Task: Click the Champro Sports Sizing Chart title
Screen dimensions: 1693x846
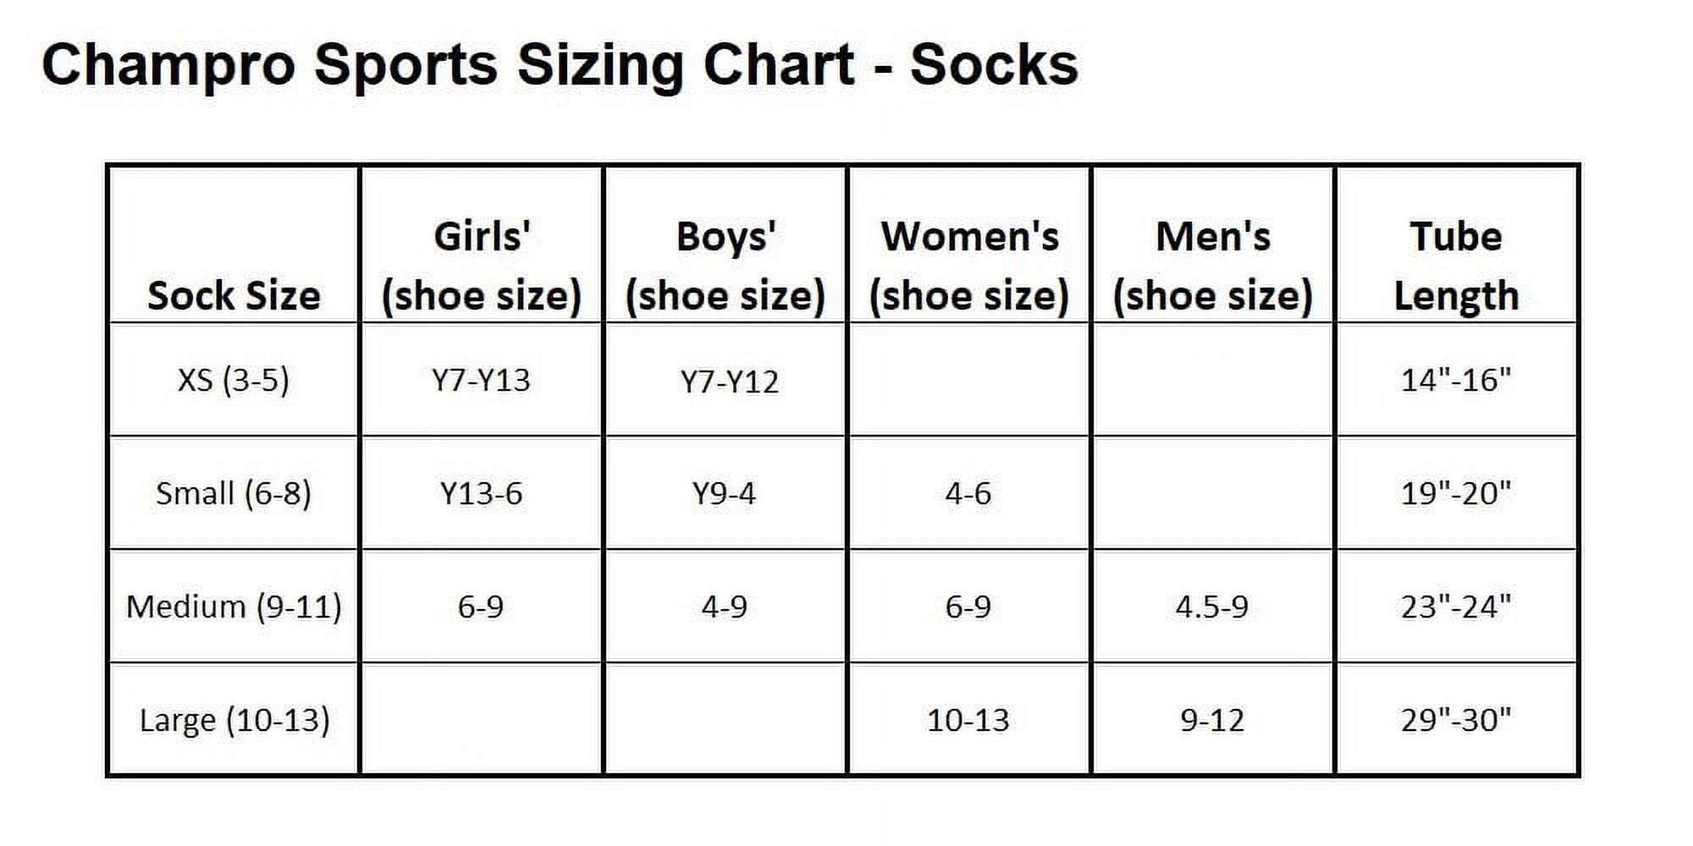Action: [x=560, y=65]
